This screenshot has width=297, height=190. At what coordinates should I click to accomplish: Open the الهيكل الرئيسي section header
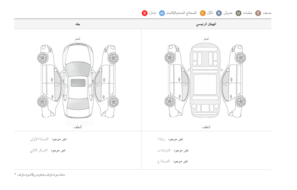point(206,24)
